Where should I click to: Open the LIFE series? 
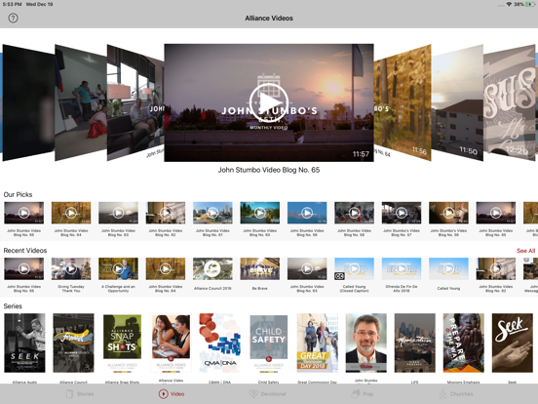[x=415, y=343]
